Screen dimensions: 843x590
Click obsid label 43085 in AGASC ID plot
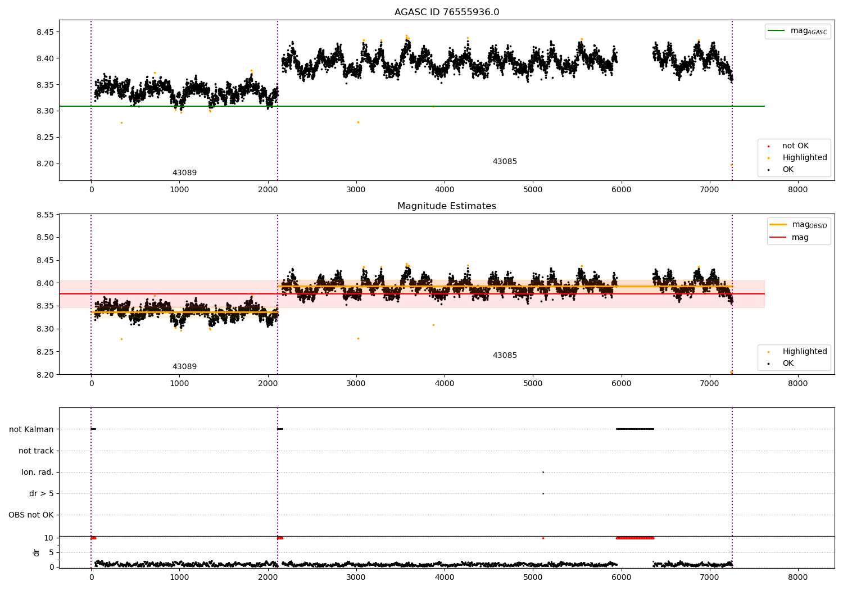coord(505,162)
